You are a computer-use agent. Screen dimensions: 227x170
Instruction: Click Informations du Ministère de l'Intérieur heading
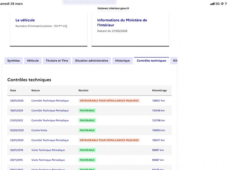122,23
